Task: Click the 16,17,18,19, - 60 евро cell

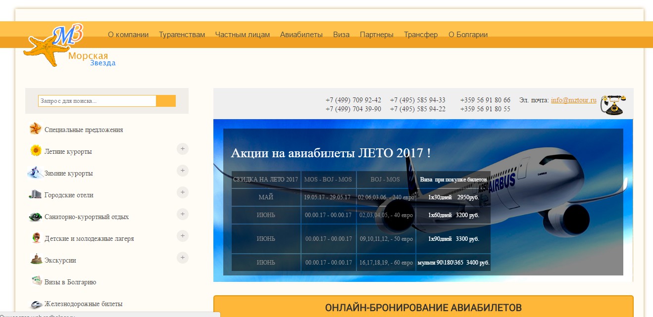Action: coord(386,263)
